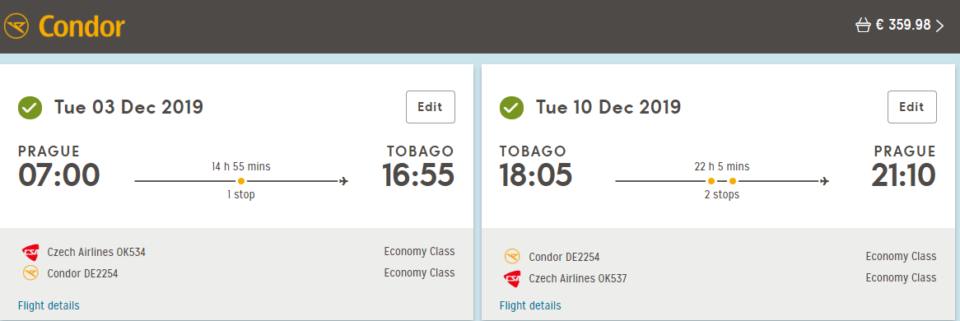The height and width of the screenshot is (321, 960).
Task: Open Flight details for outbound flight
Action: coord(49,305)
